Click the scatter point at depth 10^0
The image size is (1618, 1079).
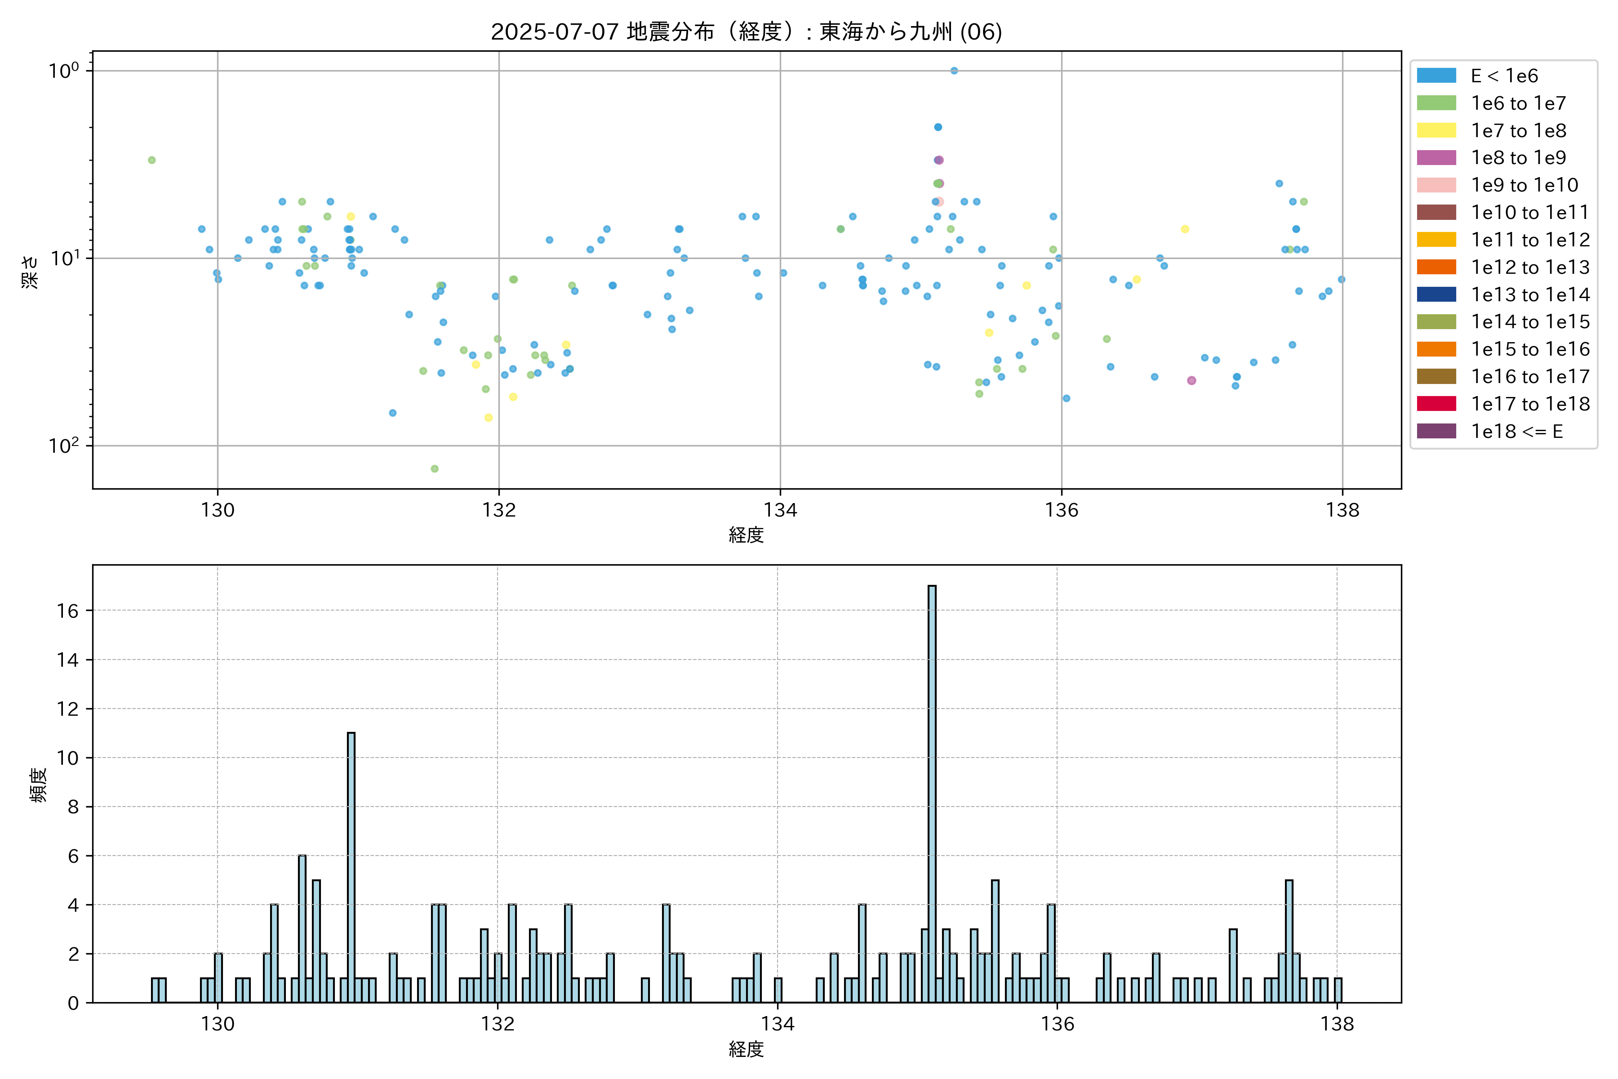tap(954, 71)
